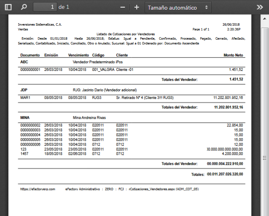The image size is (269, 216).
Task: Toggle the sidebar panel
Action: pyautogui.click(x=8, y=7)
